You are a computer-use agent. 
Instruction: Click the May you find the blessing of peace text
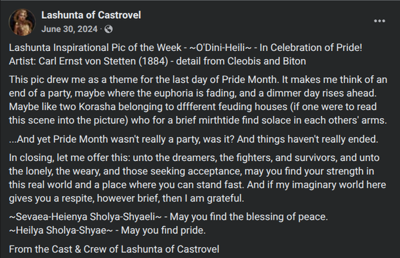[x=249, y=217]
